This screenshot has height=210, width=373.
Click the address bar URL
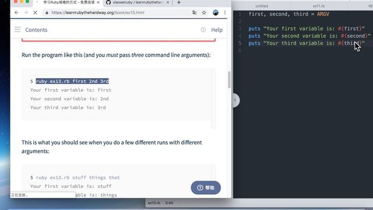point(98,13)
